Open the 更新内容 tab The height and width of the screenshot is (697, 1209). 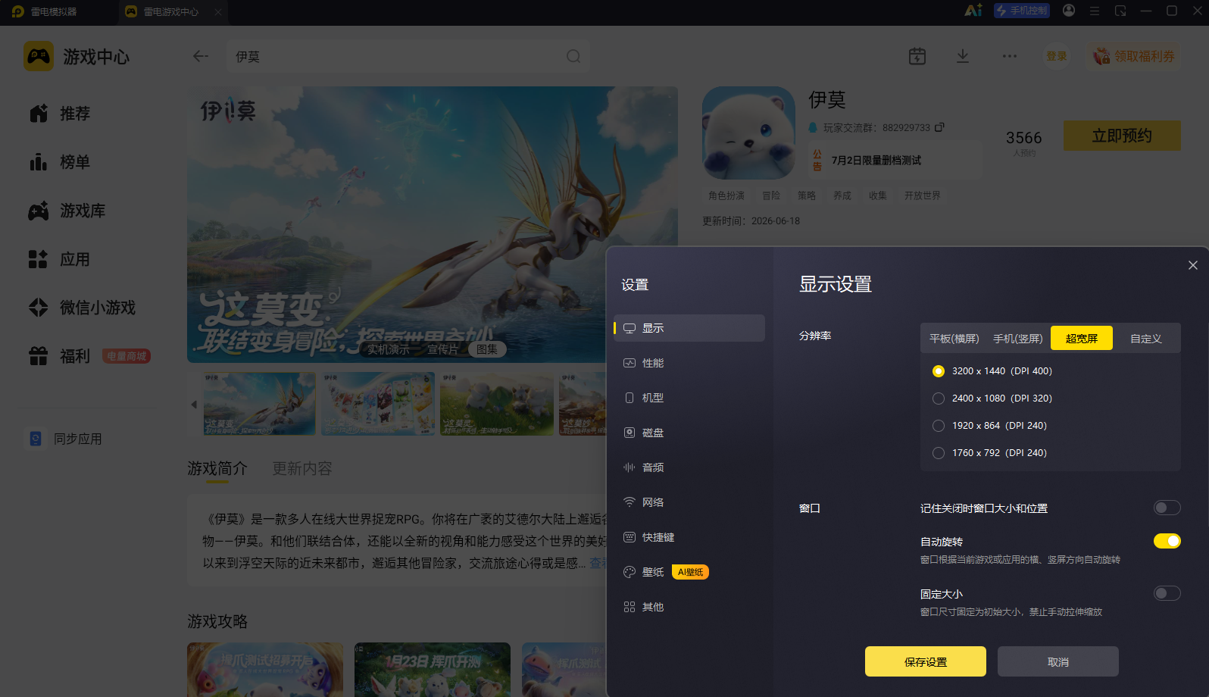pyautogui.click(x=302, y=468)
